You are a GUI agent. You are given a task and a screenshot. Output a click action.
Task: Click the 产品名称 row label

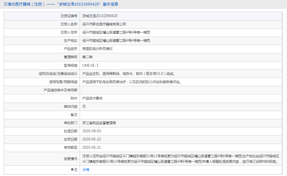70,49
